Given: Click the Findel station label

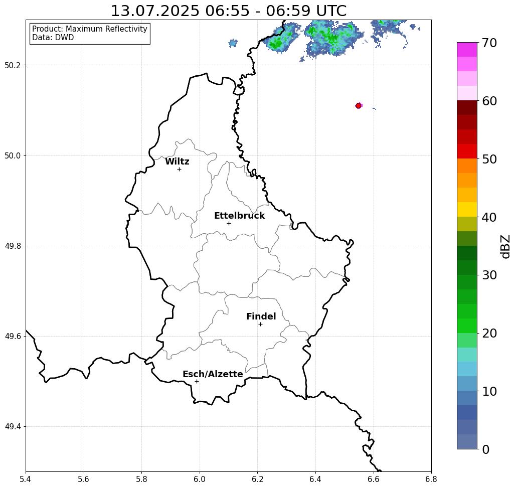Looking at the screenshot, I should [261, 316].
